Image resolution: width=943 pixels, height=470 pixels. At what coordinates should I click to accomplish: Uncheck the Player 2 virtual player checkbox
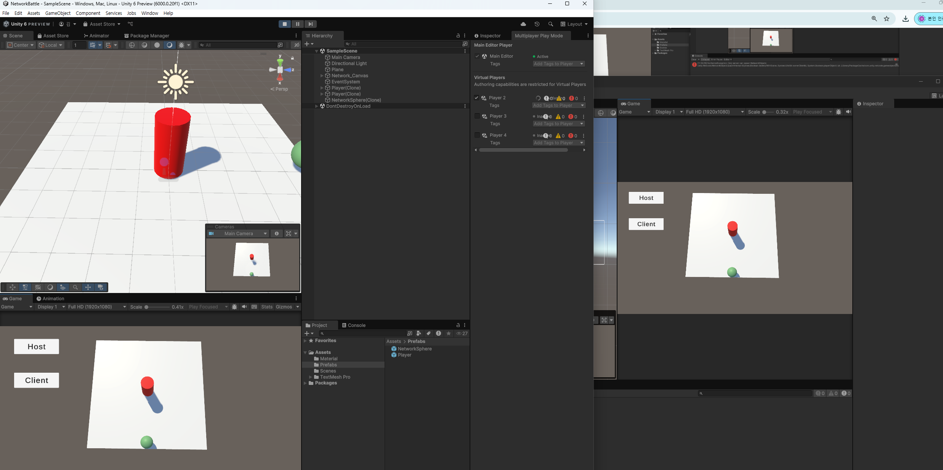pyautogui.click(x=476, y=98)
